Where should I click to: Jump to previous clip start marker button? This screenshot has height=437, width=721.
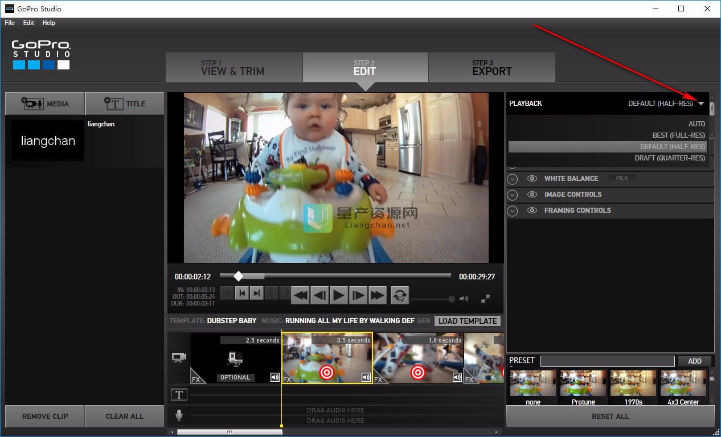coord(242,293)
